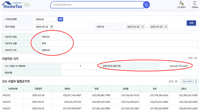Image resolution: width=200 pixels, height=112 pixels.
Task: Click the 코빗 column header
Action: click(155, 89)
